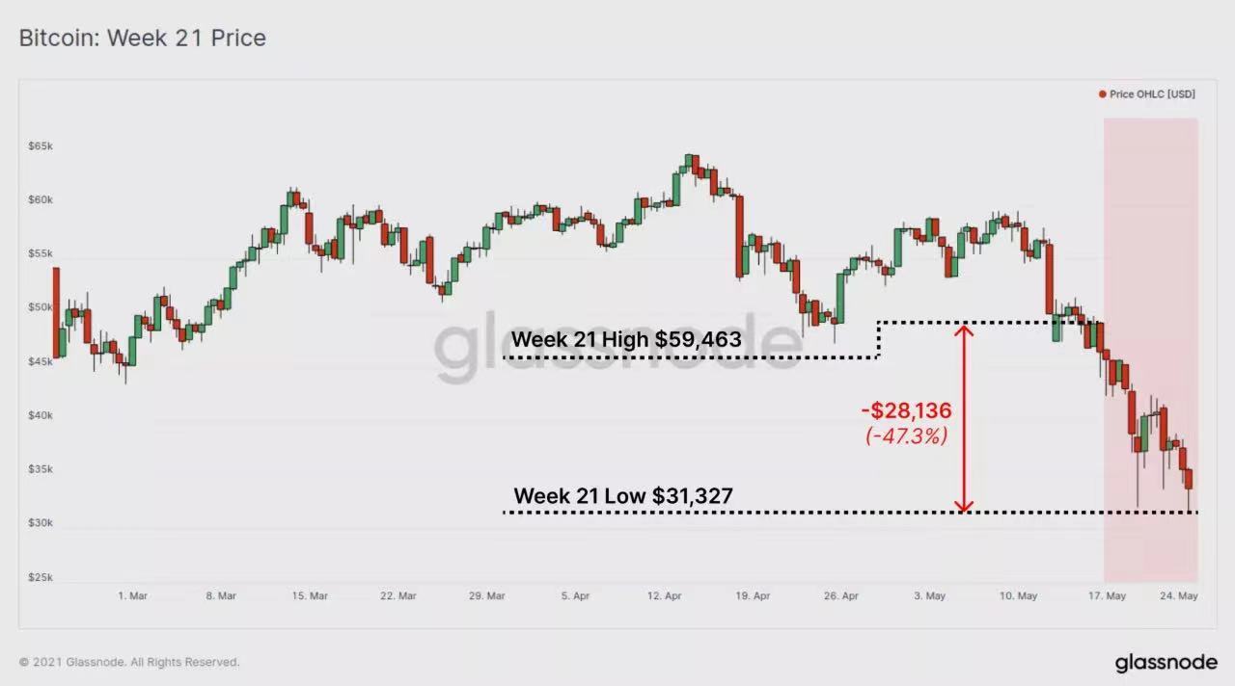Click the Week 21 Low $31,327 label
Screen dimensions: 1235x686
pyautogui.click(x=623, y=496)
